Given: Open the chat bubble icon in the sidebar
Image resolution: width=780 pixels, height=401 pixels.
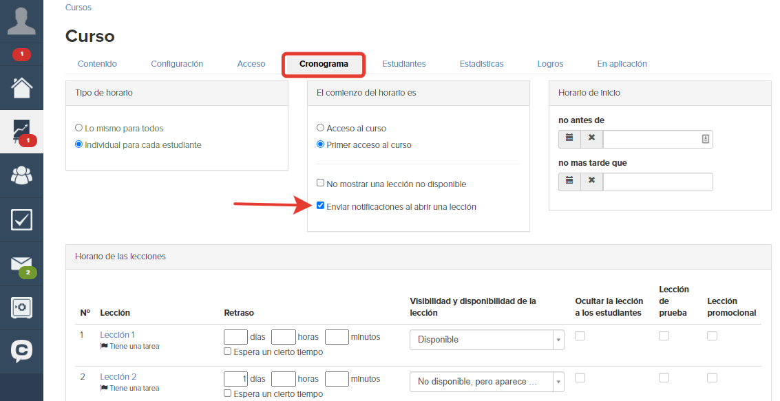Looking at the screenshot, I should coord(21,351).
